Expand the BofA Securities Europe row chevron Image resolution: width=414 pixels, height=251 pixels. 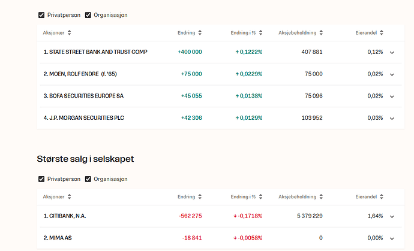click(x=392, y=96)
